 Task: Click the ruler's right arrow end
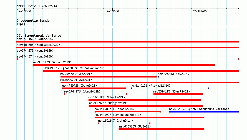[x=238, y=9]
